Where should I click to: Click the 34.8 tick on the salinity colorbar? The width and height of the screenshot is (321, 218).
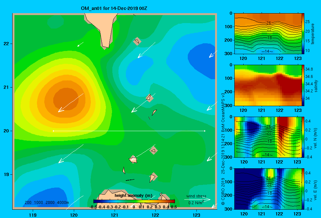pyautogui.click(x=309, y=69)
